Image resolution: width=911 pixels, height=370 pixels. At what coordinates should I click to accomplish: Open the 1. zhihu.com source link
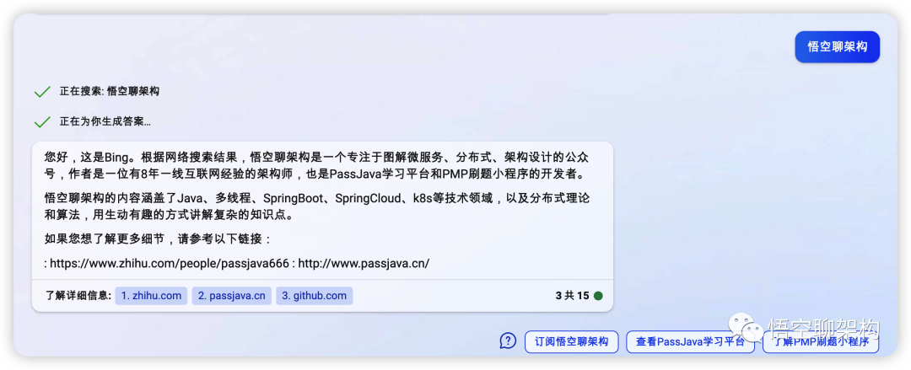151,296
